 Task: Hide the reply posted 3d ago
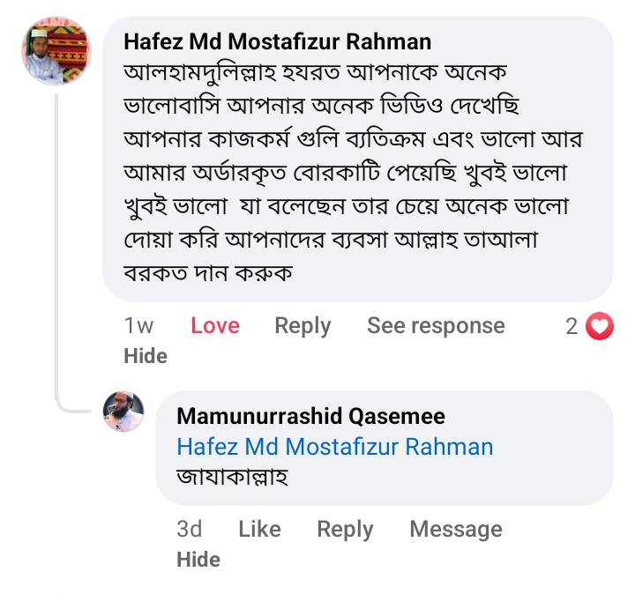pyautogui.click(x=198, y=559)
